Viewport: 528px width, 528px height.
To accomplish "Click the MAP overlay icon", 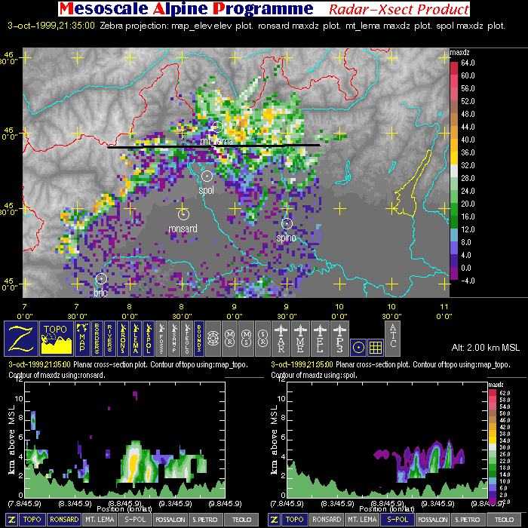I will (x=81, y=337).
